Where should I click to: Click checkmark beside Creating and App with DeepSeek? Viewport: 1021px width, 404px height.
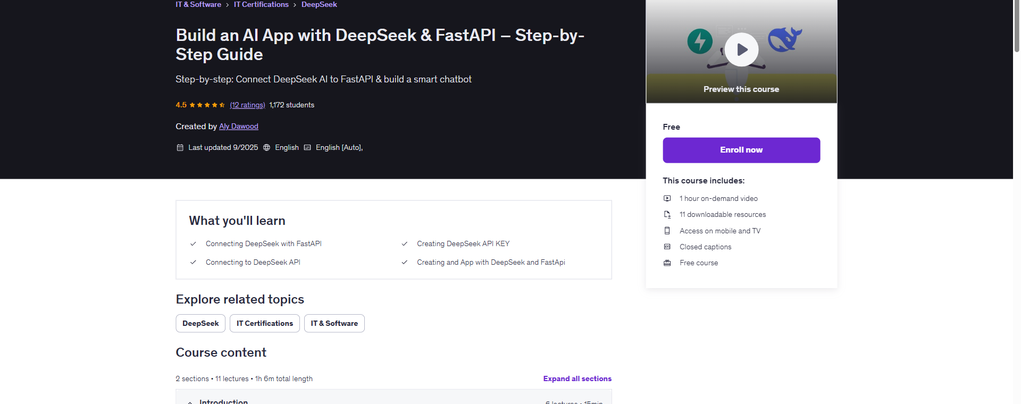404,262
